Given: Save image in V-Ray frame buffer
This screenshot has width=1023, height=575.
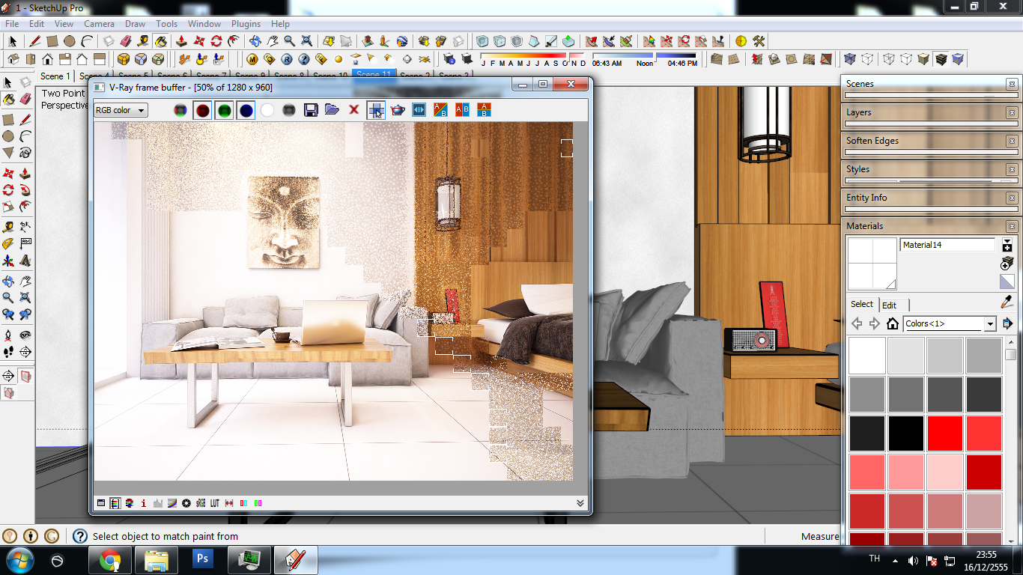Looking at the screenshot, I should (311, 110).
